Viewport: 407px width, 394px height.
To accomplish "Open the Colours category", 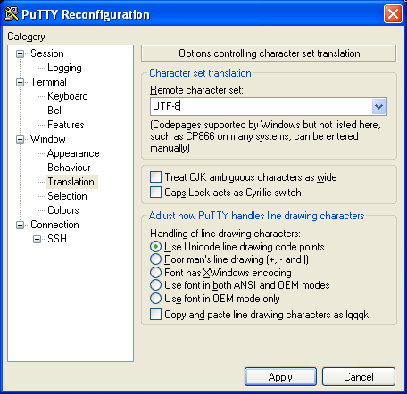I will [63, 210].
